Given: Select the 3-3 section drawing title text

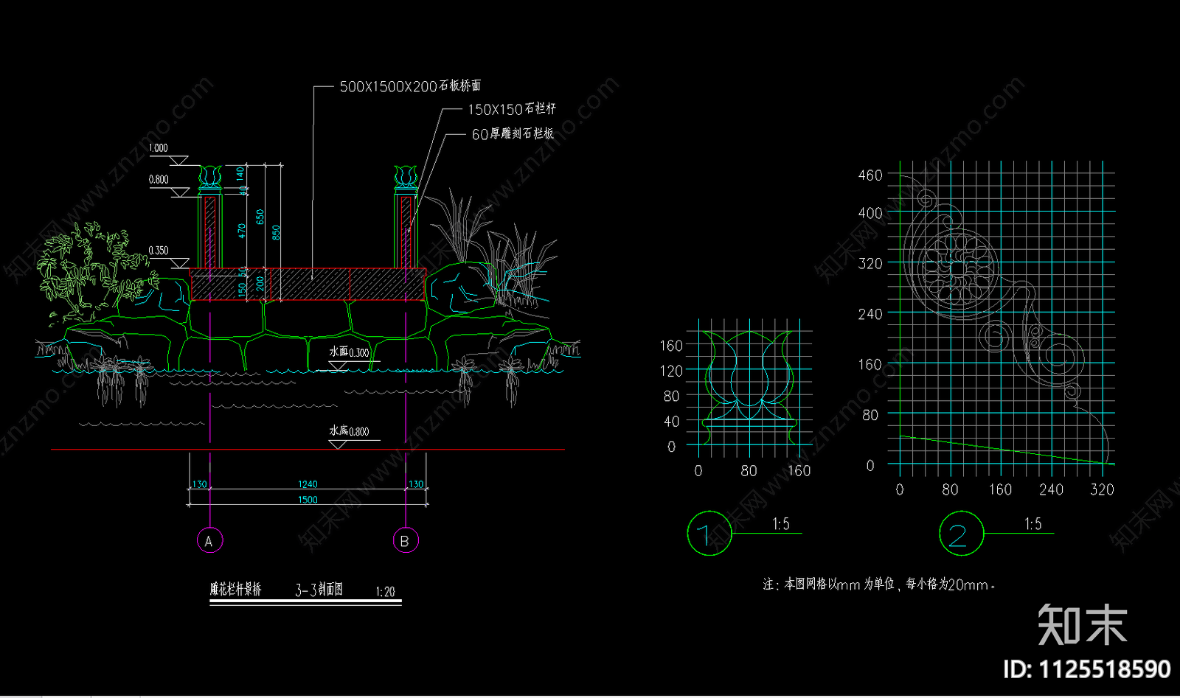Looking at the screenshot, I should pos(319,590).
